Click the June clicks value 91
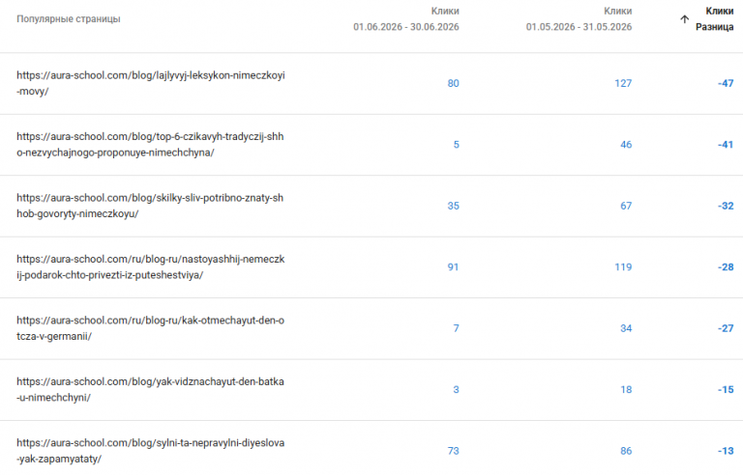743x475 pixels. click(453, 267)
